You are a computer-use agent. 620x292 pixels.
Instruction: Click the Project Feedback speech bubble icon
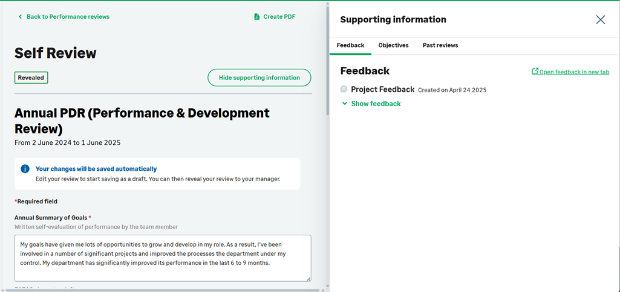[344, 89]
